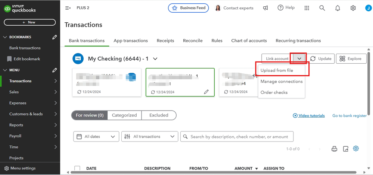Open the Help question mark icon
Screen dimensions: 373x175
click(x=280, y=7)
